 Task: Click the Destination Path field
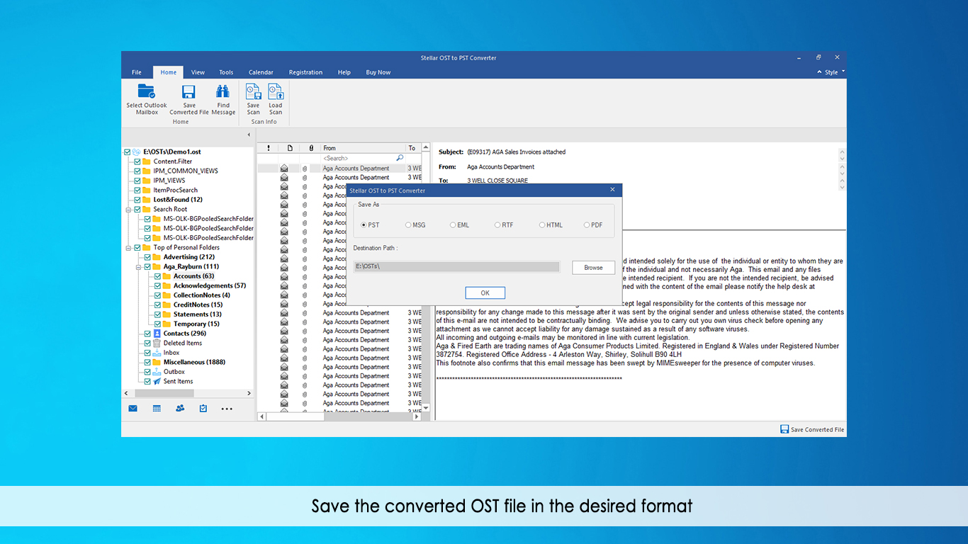456,267
